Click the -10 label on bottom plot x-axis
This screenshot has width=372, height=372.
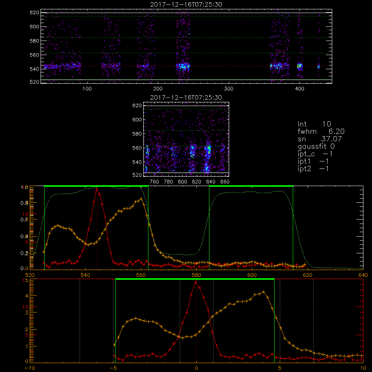[x=30, y=368]
